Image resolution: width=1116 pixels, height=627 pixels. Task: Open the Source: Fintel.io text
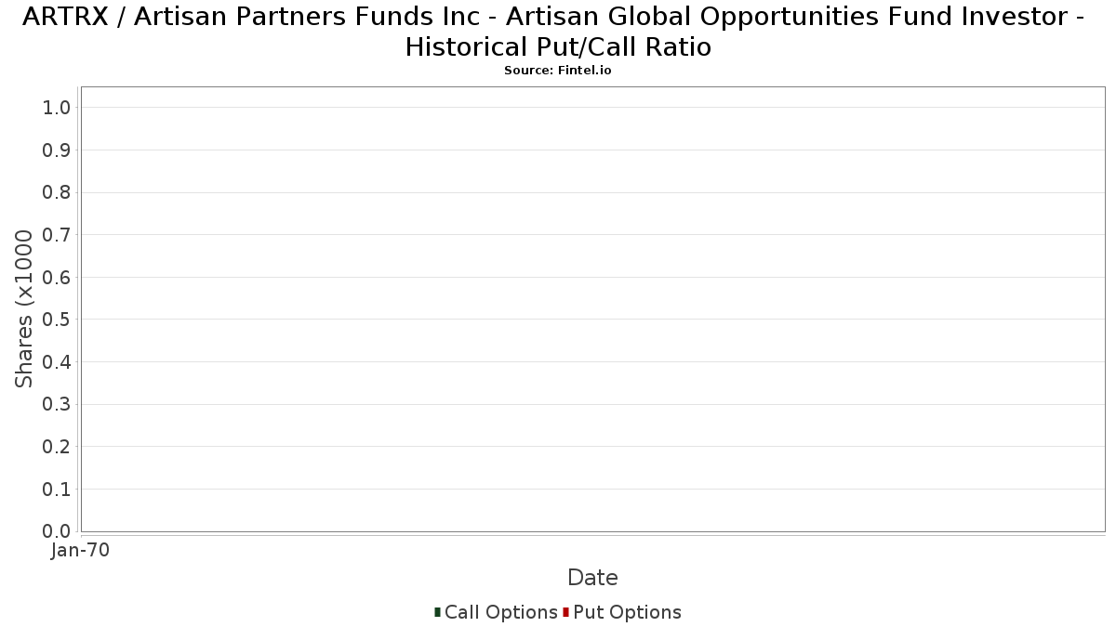557,71
